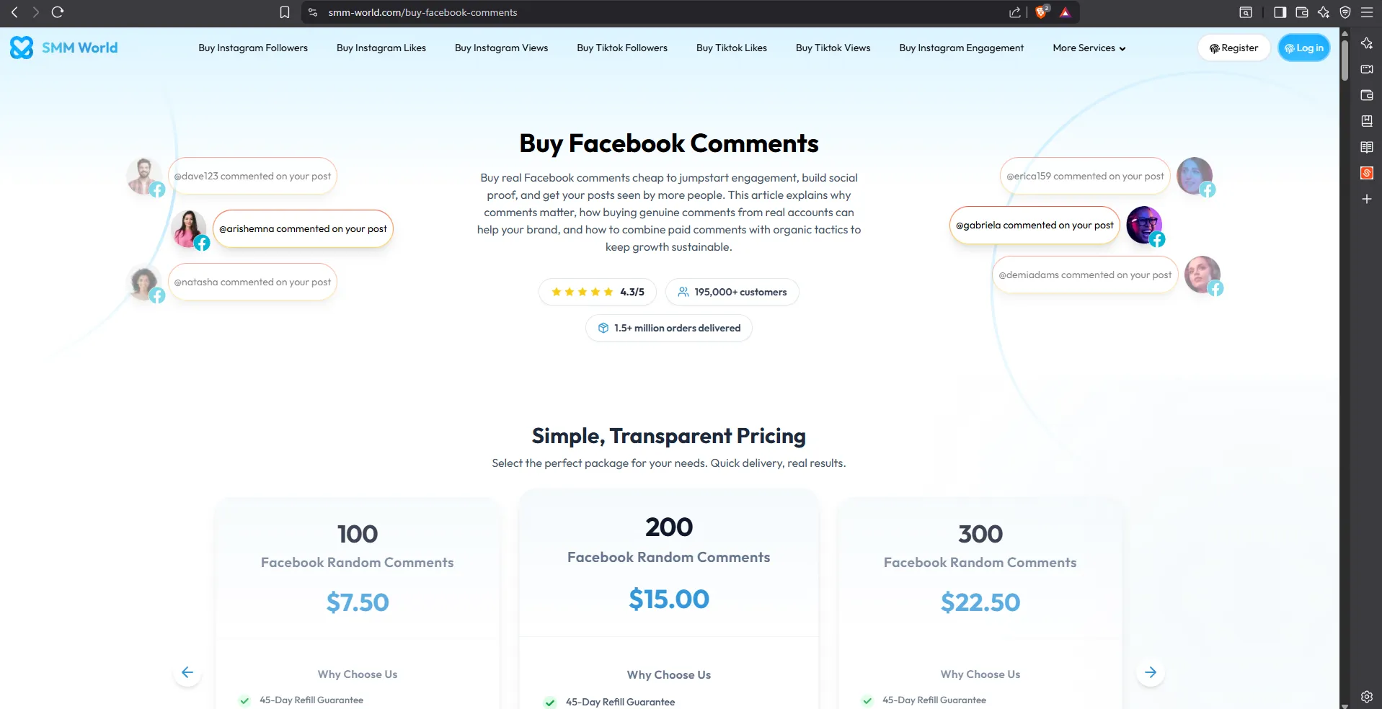This screenshot has width=1382, height=709.
Task: Open Brave Talk camera icon in sidebar
Action: tap(1367, 69)
